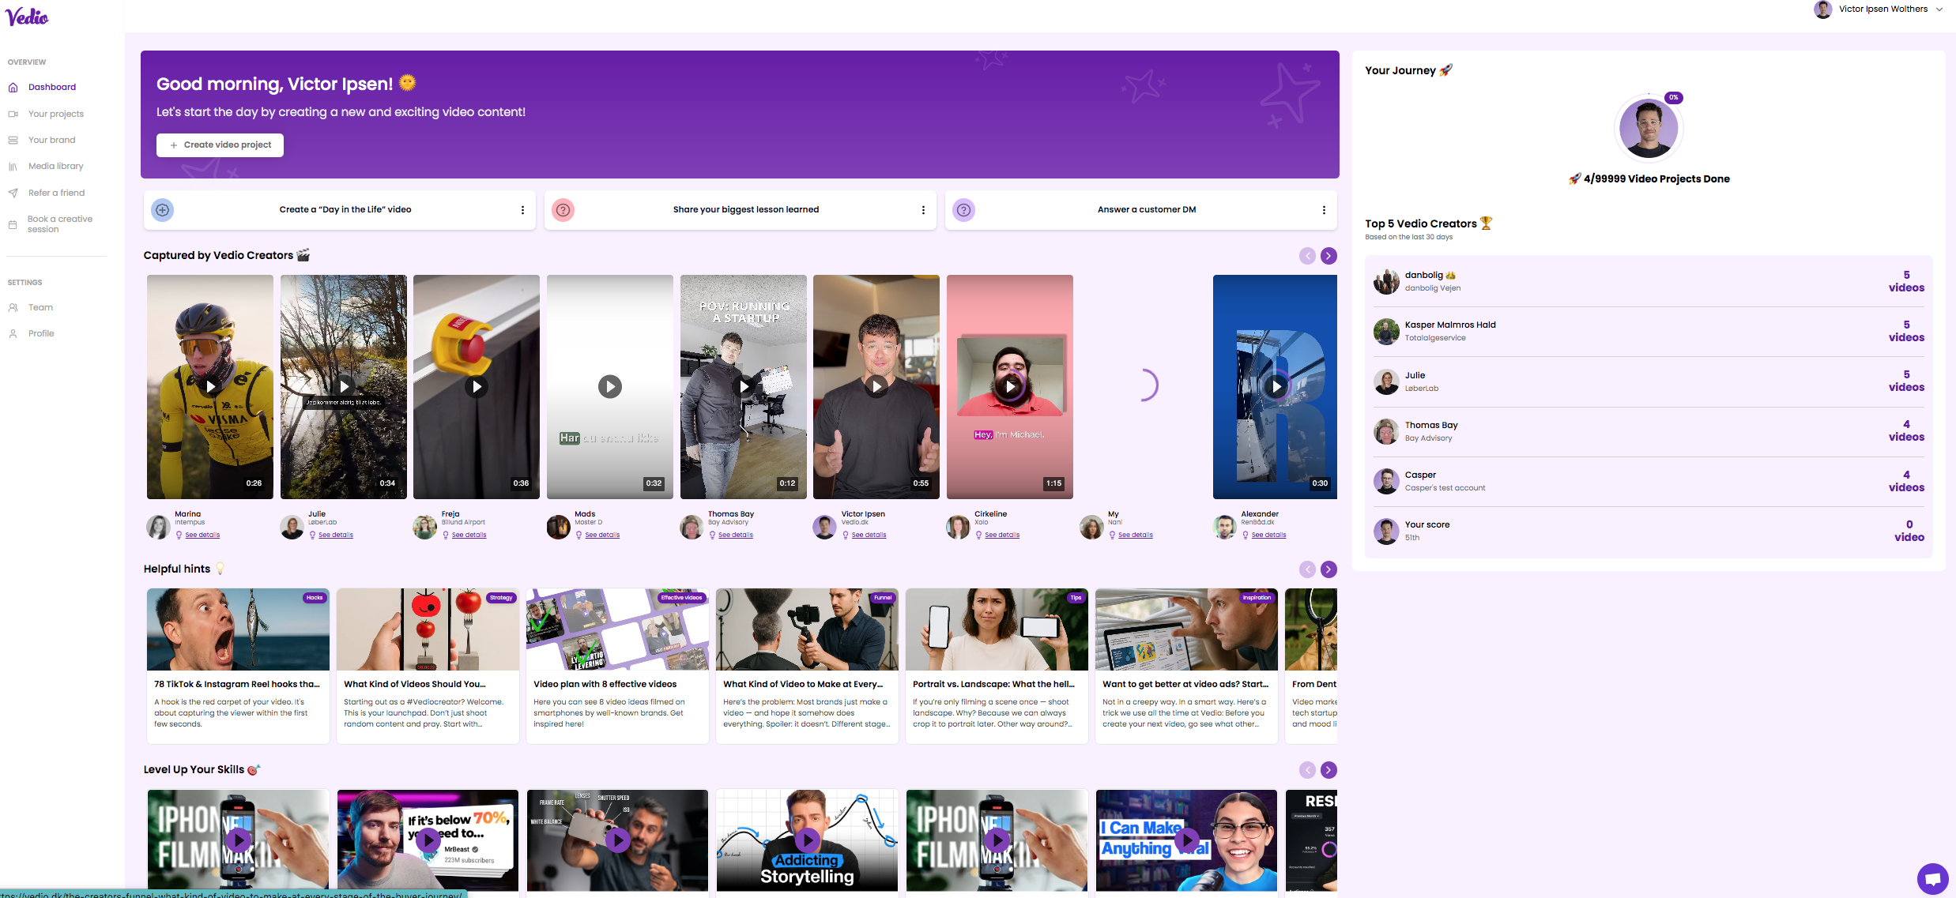Expand Victor Ipsen Wolthers account dropdown

coord(1939,9)
